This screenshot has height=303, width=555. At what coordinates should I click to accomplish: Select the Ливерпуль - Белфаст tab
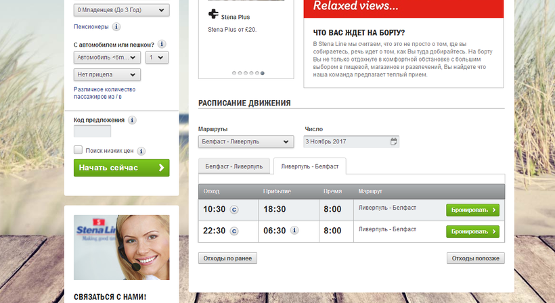click(x=309, y=166)
